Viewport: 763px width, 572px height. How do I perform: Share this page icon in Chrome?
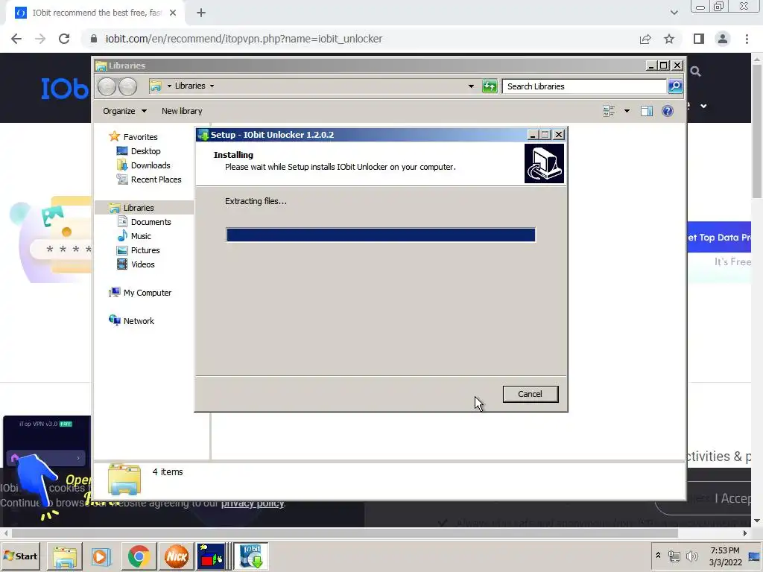(645, 39)
